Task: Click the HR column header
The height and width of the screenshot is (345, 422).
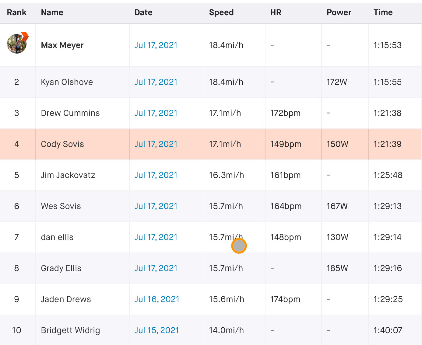Action: [276, 12]
